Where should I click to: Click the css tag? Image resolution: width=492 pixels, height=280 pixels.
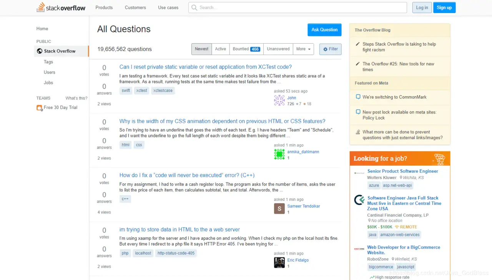click(x=139, y=145)
